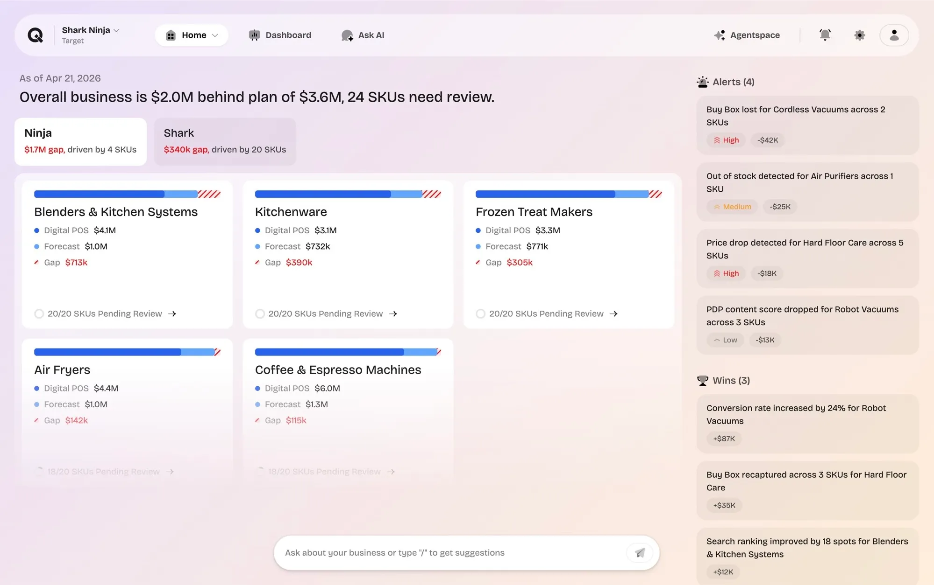Image resolution: width=934 pixels, height=585 pixels.
Task: Click the Frozen Treat Makers progress bar
Action: coord(569,194)
